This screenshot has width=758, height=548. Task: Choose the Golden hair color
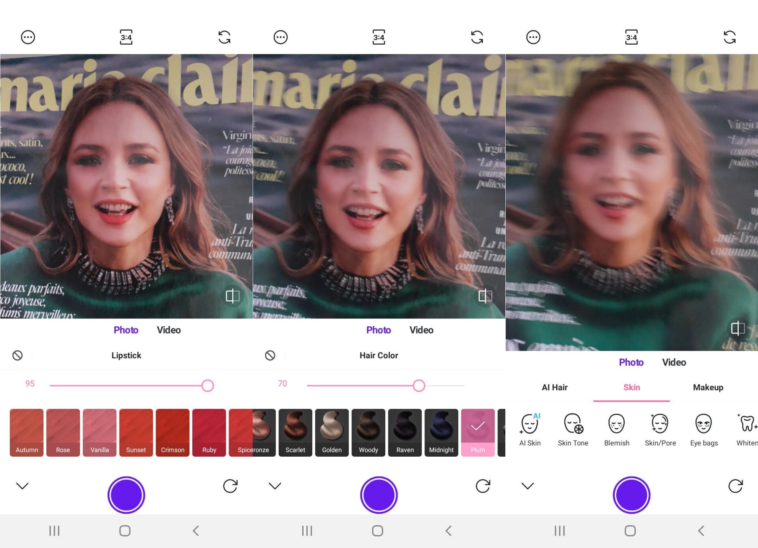tap(332, 433)
